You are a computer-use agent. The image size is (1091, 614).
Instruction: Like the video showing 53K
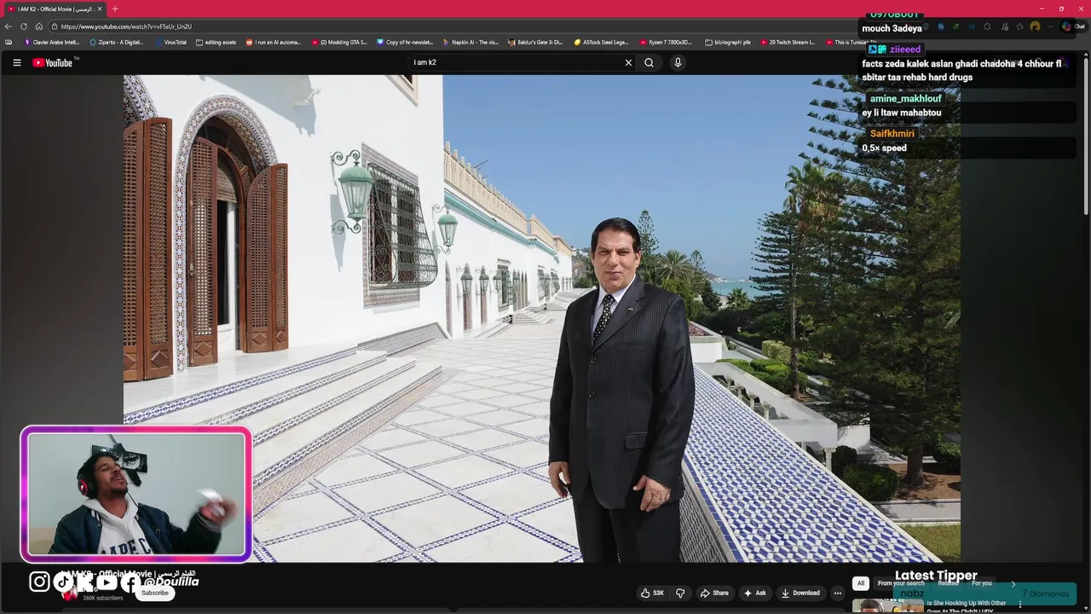[652, 593]
